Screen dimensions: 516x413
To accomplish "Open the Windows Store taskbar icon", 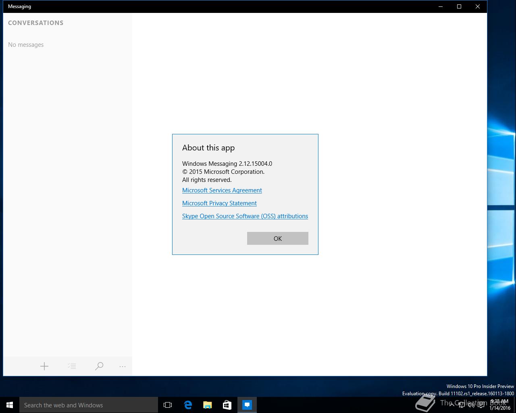I will [x=227, y=405].
